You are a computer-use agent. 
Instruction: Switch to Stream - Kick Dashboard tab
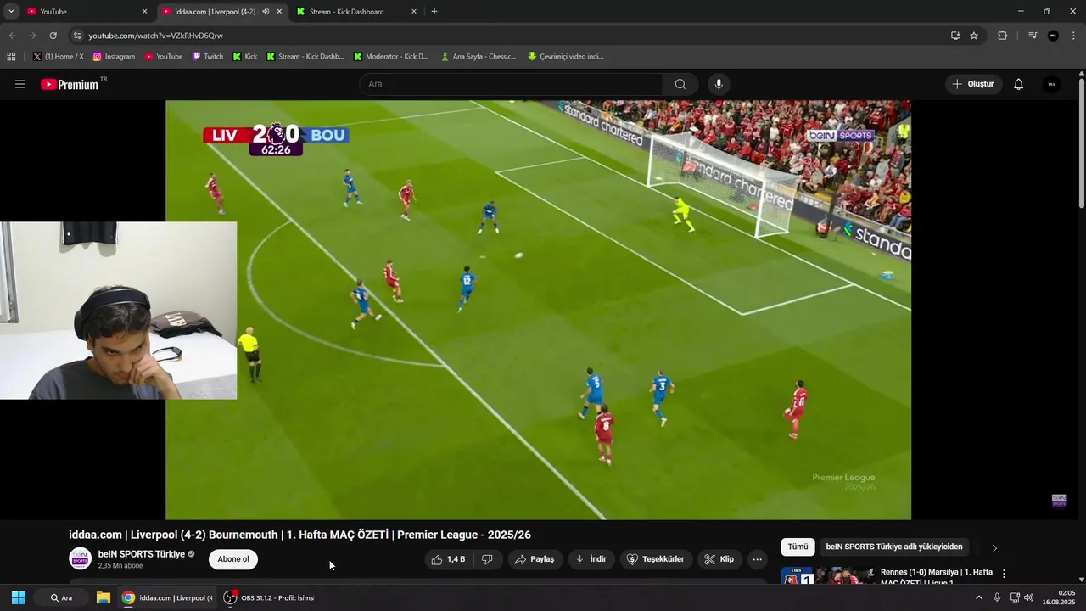(x=357, y=12)
